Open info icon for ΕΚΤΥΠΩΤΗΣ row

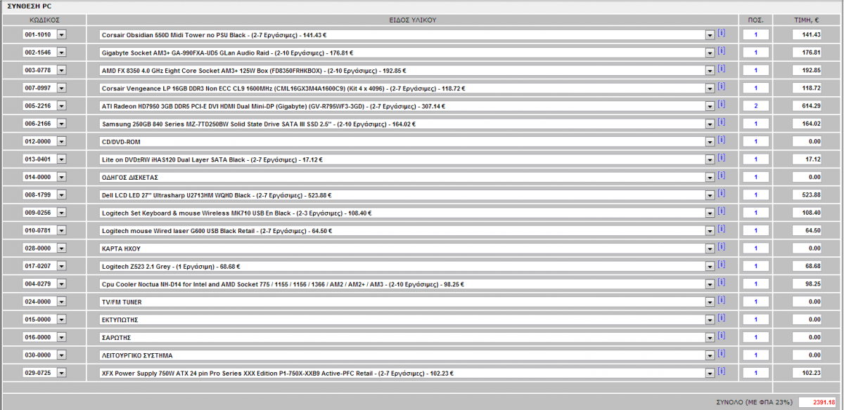point(722,317)
